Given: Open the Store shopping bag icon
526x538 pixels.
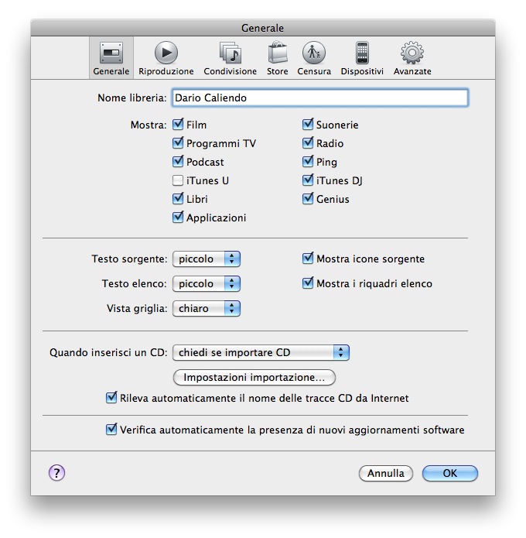Looking at the screenshot, I should [277, 53].
